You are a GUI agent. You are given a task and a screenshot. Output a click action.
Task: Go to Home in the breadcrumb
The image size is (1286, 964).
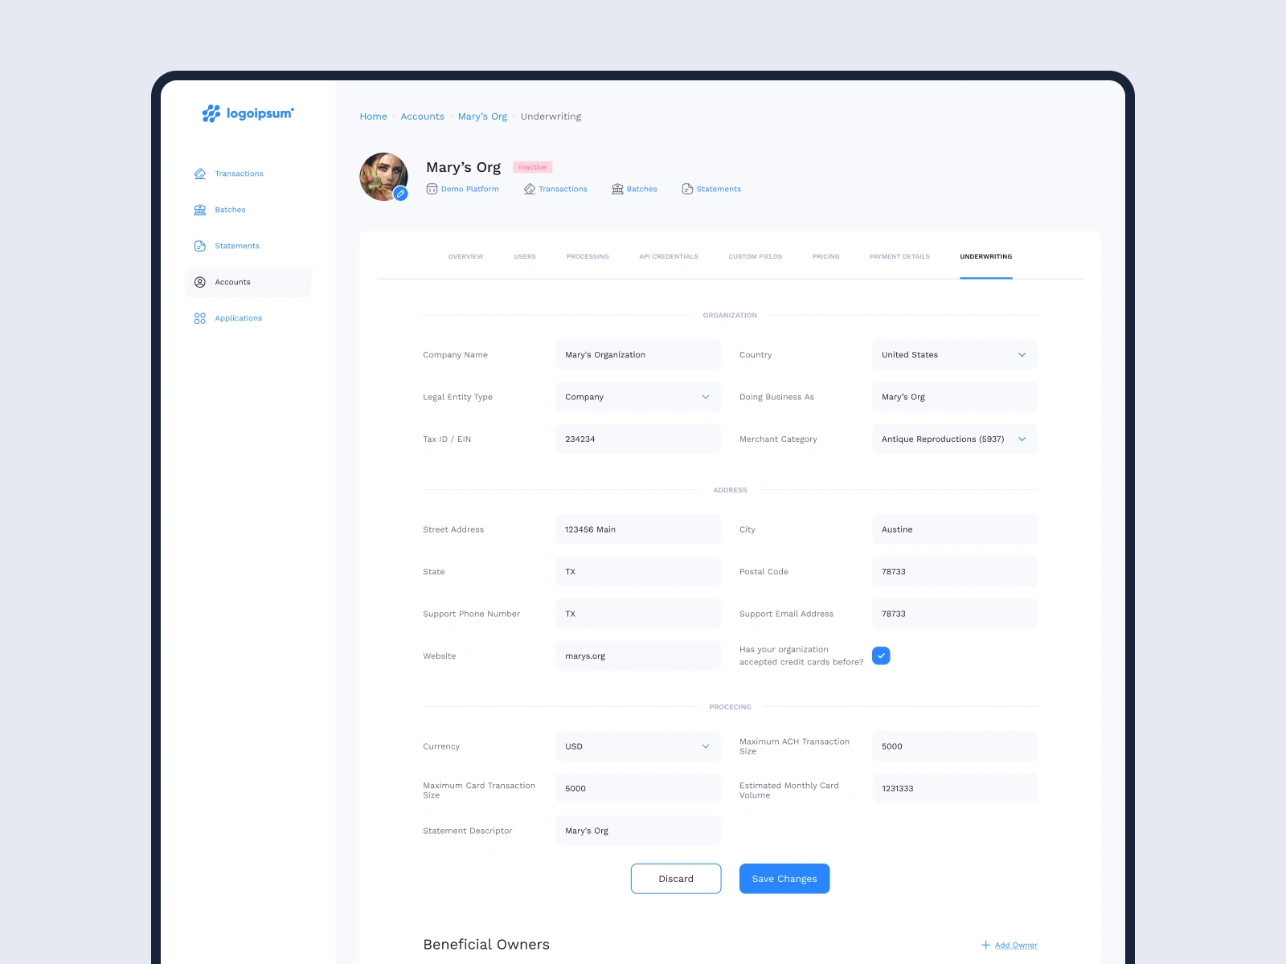(374, 116)
